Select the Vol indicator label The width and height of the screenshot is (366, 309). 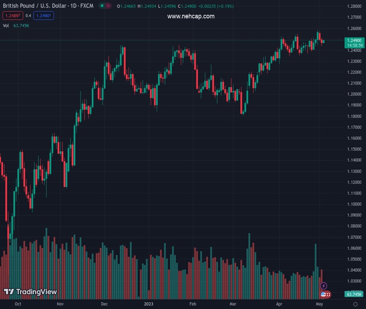(x=6, y=25)
